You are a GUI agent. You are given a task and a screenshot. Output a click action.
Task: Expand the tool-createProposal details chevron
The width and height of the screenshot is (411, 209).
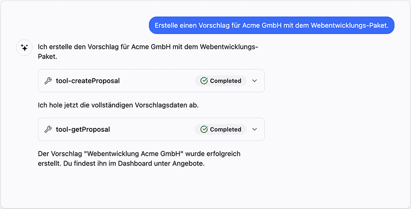254,81
